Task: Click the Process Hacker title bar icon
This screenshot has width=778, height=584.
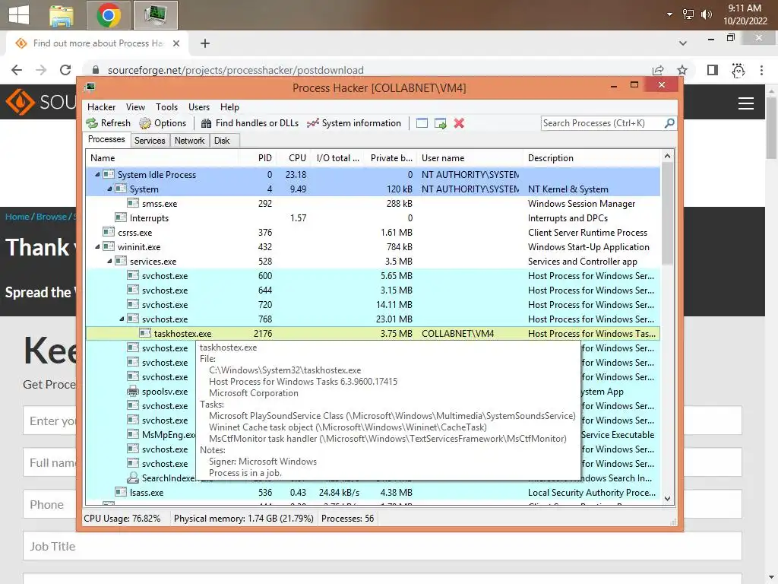Action: (90, 87)
